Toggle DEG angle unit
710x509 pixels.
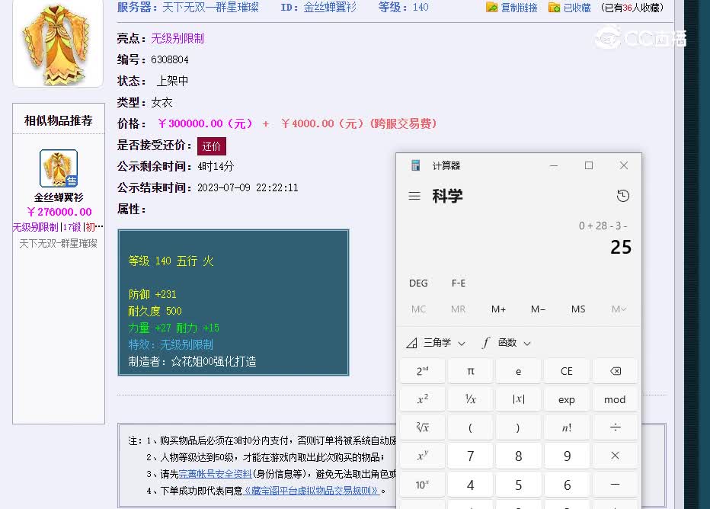click(418, 283)
